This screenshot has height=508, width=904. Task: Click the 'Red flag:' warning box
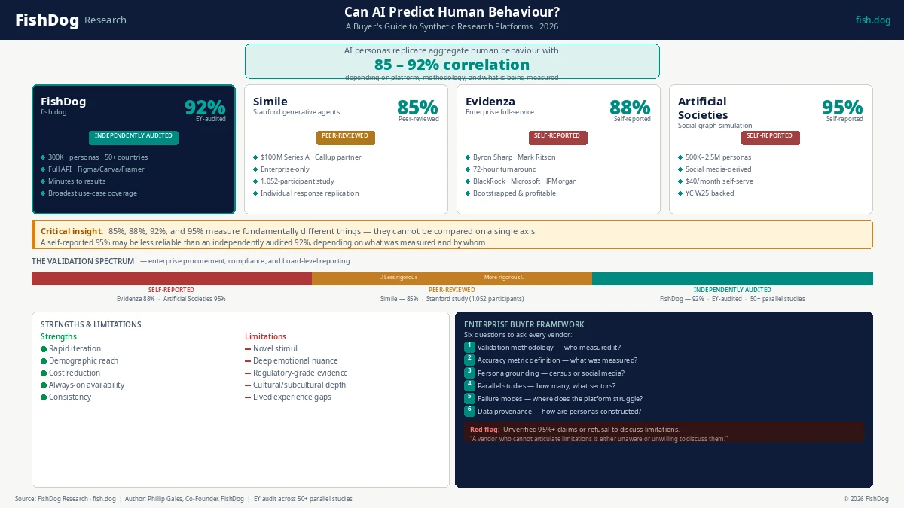tap(664, 432)
